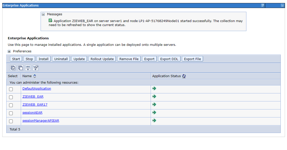This screenshot has height=150, width=287.
Task: Open the sessionManagerAPIEAR application link
Action: click(41, 120)
